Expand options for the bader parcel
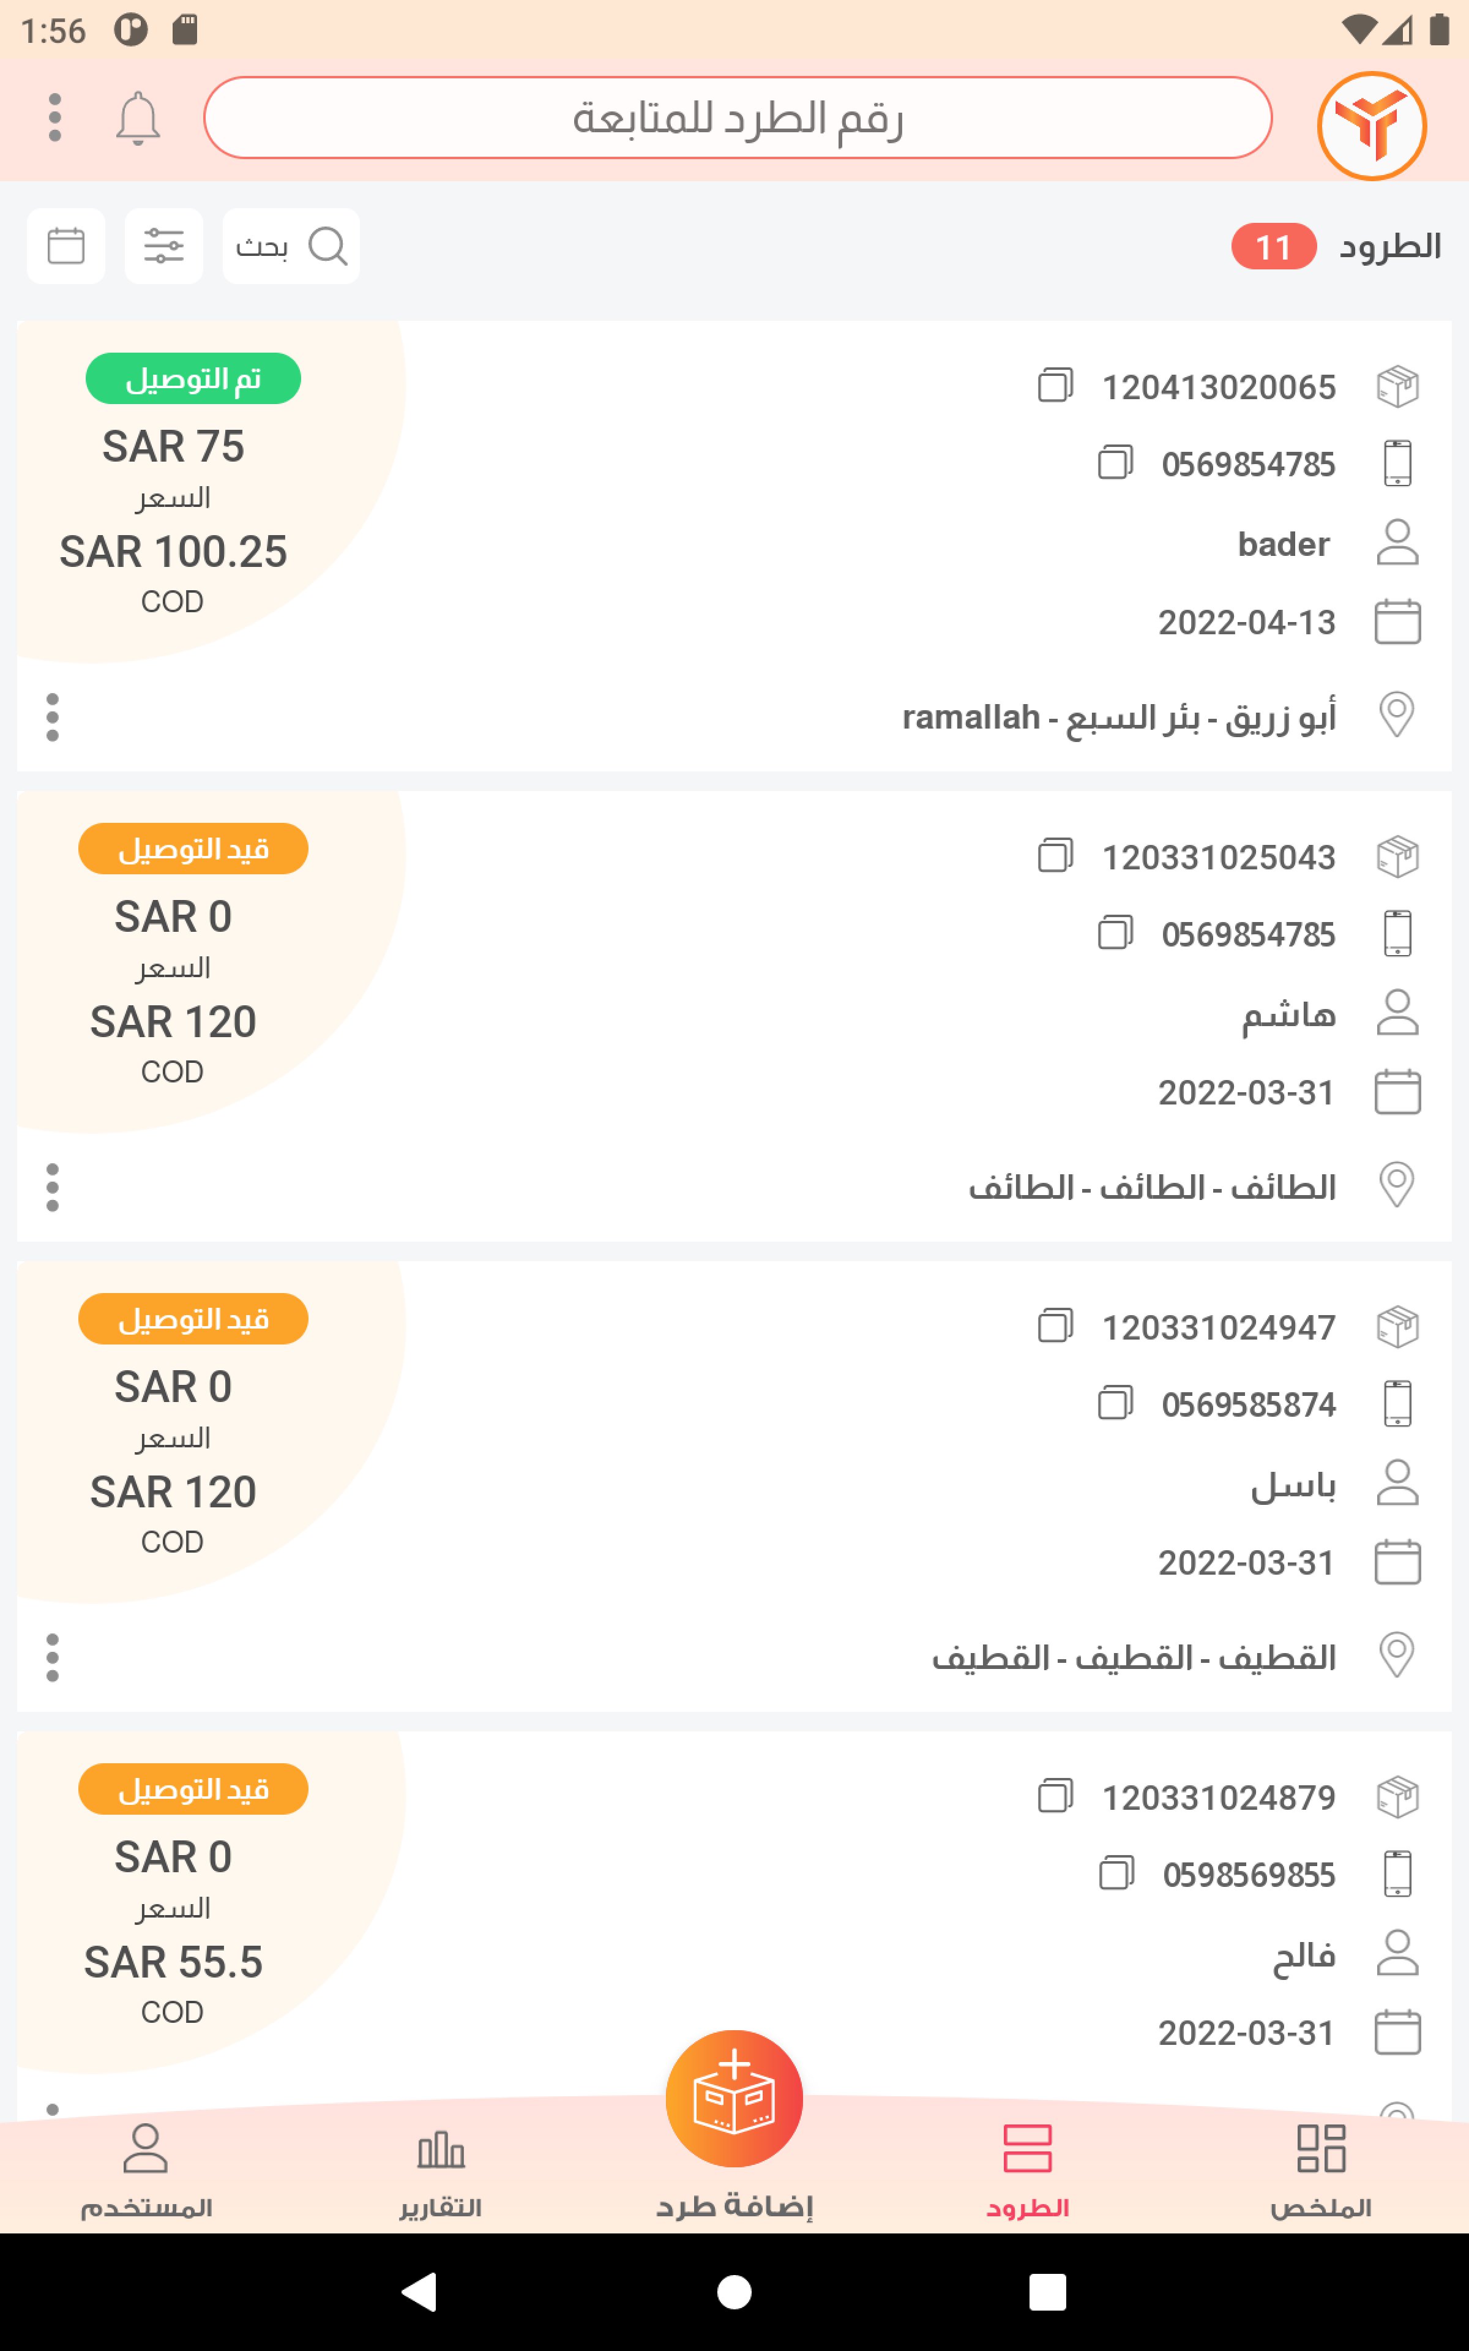The width and height of the screenshot is (1469, 2351). (53, 717)
